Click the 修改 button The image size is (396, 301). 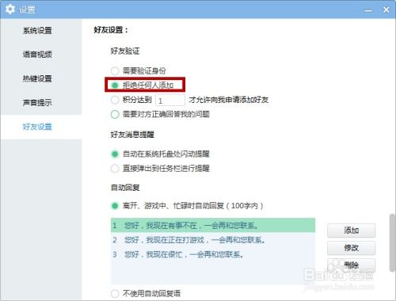351,248
